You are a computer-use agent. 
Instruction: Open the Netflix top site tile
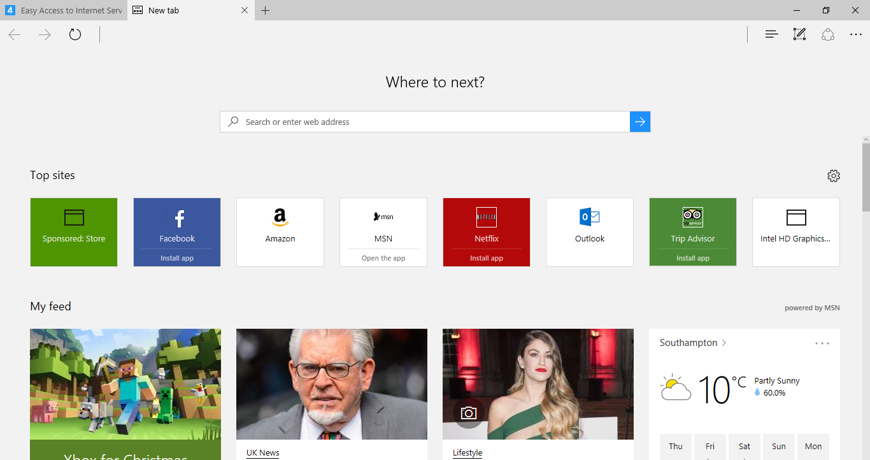click(x=487, y=224)
